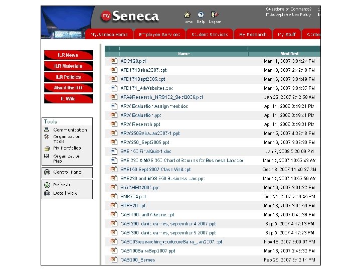Click the PowerPoint icon beside BTR820.ppt
This screenshot has width=361, height=271.
coord(114,205)
